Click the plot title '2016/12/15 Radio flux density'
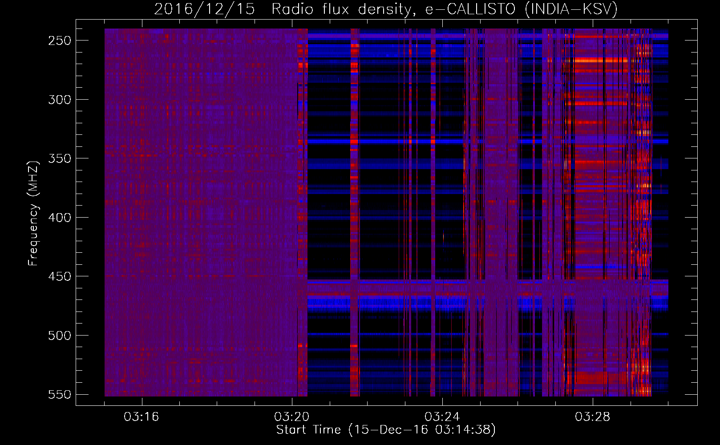The height and width of the screenshot is (445, 720). 386,9
